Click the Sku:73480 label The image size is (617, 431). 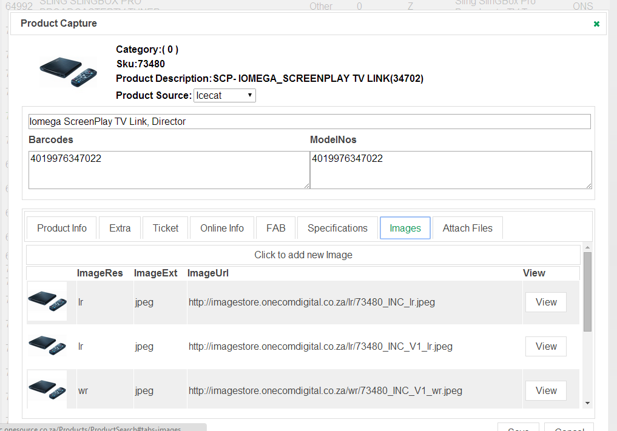[141, 64]
